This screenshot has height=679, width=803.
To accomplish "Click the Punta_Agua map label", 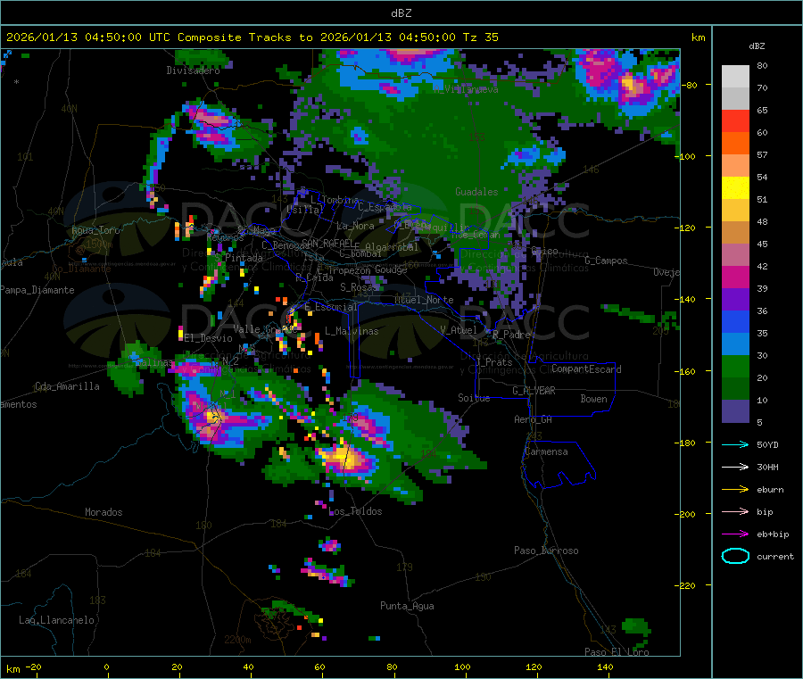I will point(407,606).
